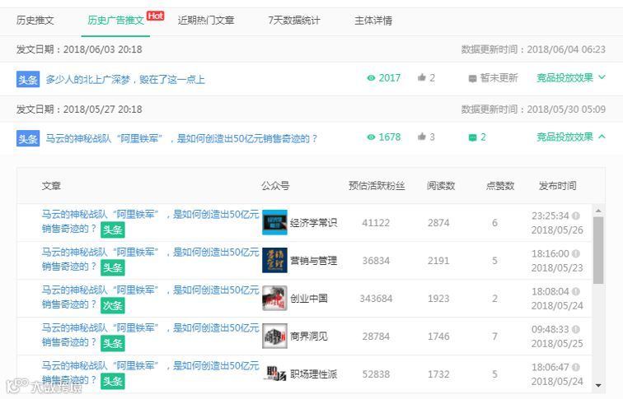The image size is (623, 399).
Task: Click the 职场理性派 account avatar
Action: click(276, 373)
